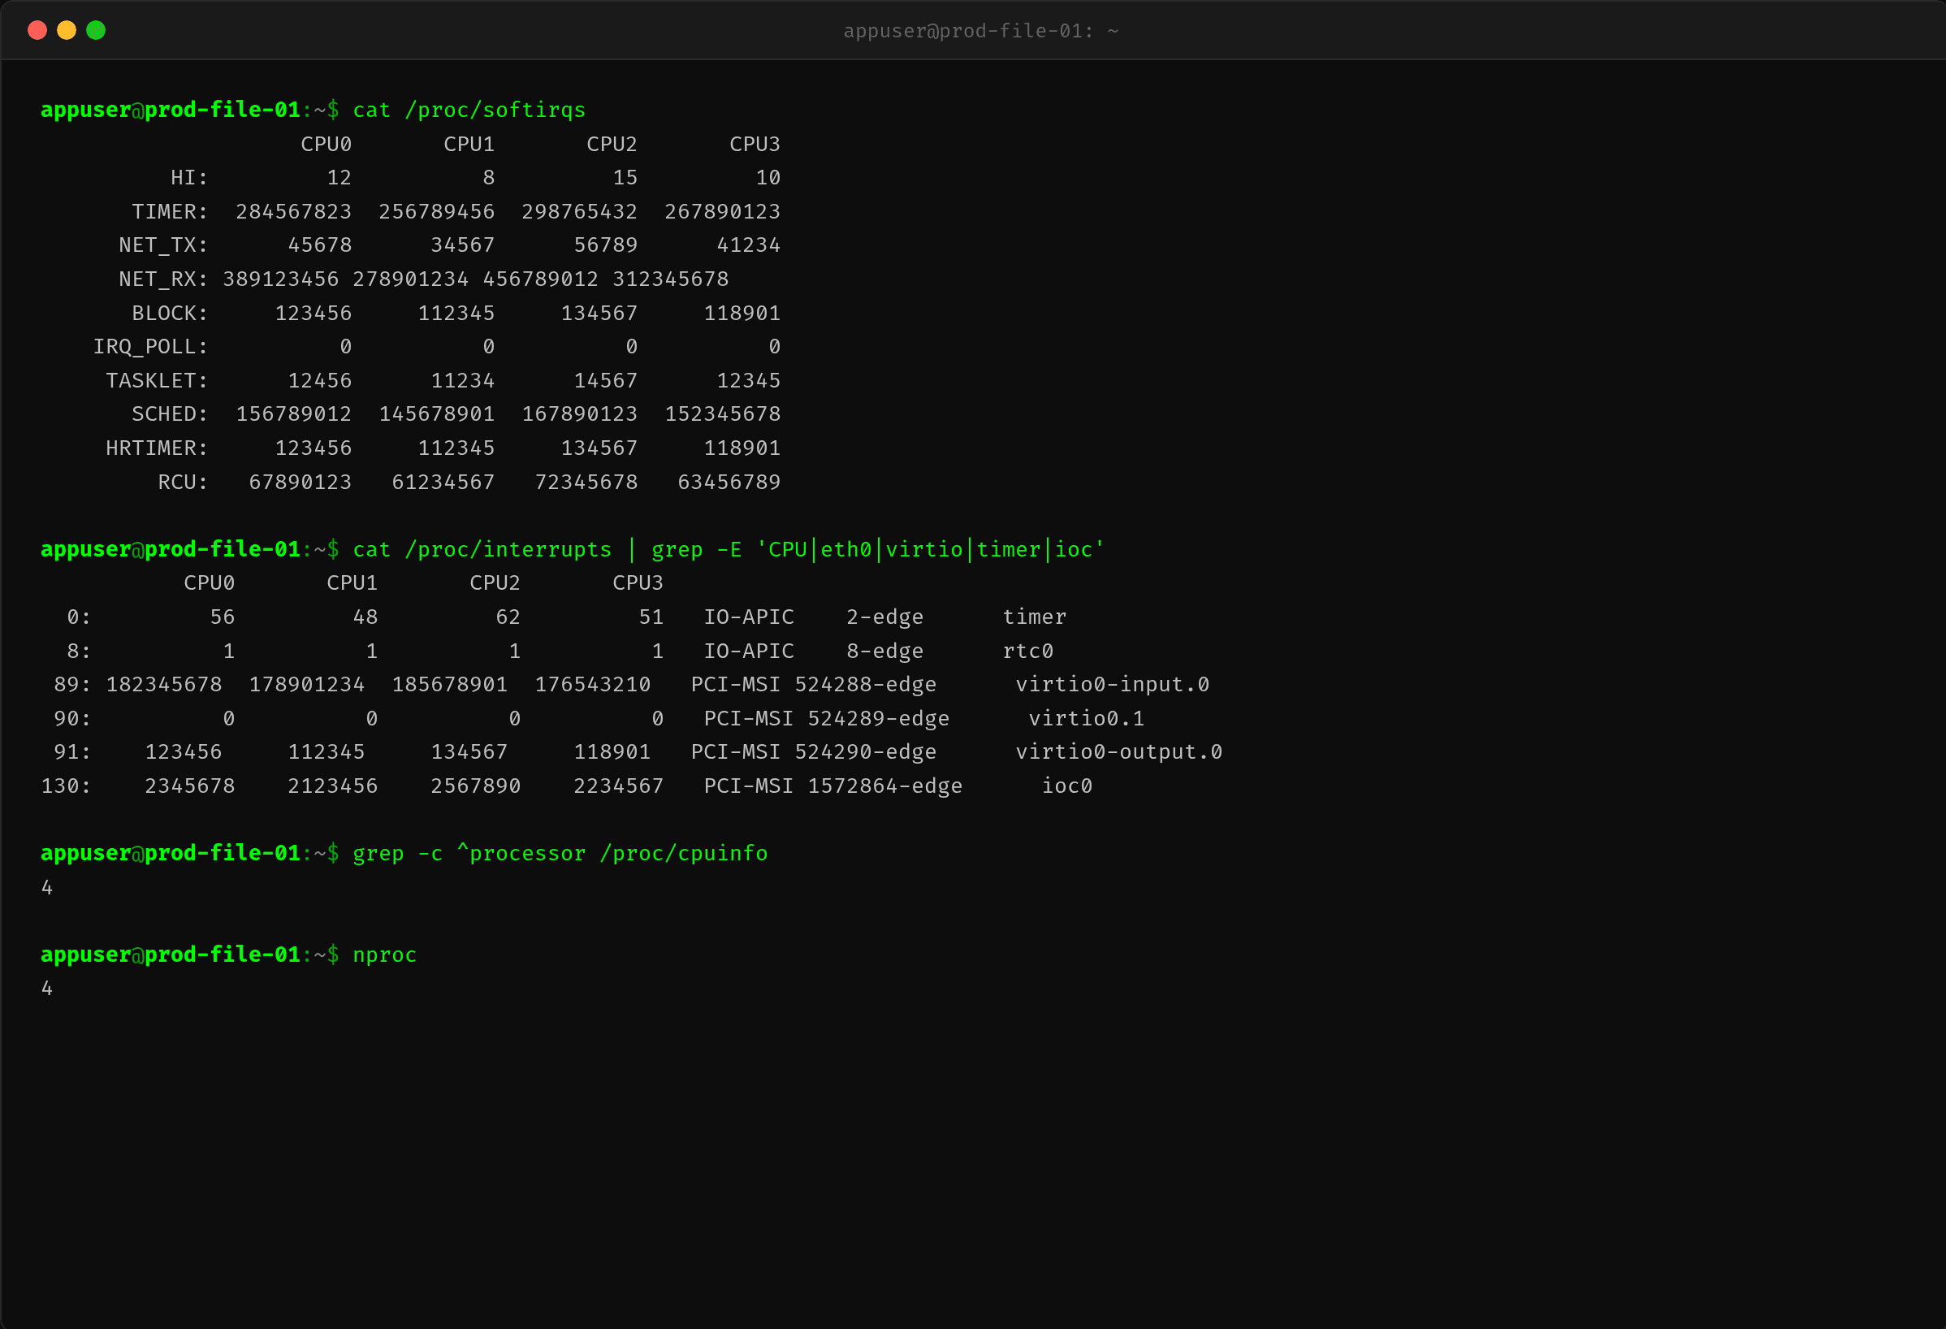
Task: Select the TIMER value 284567823
Action: (x=294, y=211)
